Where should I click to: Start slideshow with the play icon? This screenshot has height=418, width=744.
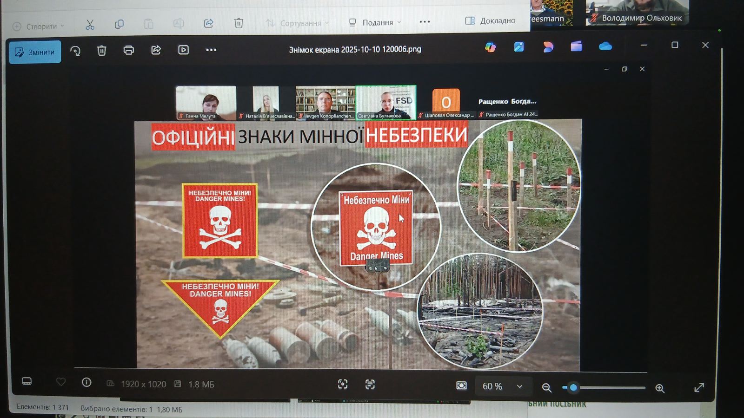point(184,50)
